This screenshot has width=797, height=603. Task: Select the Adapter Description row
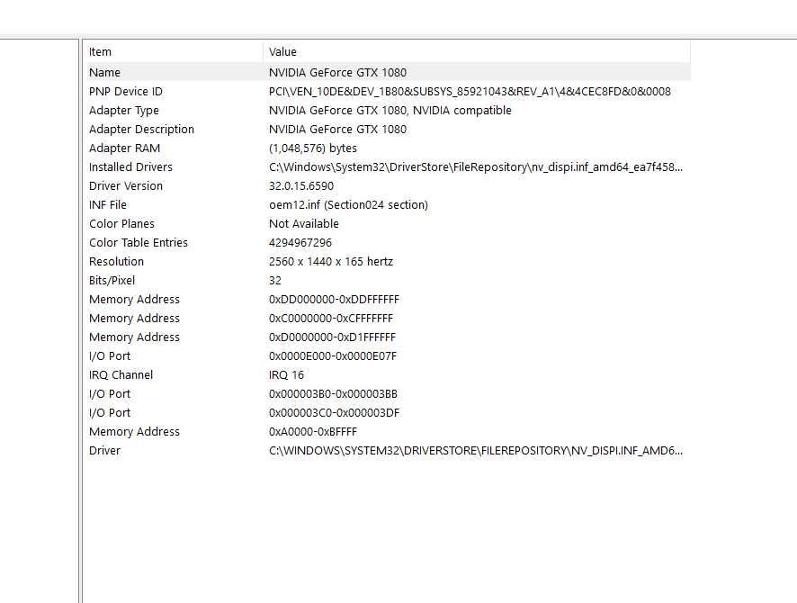pyautogui.click(x=389, y=129)
